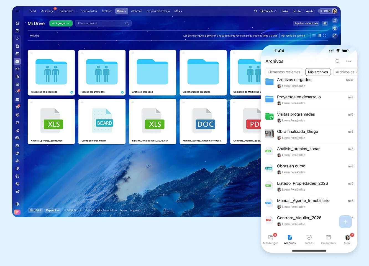The width and height of the screenshot is (369, 266).
Task: Click the Invitar button
Action: click(x=285, y=11)
